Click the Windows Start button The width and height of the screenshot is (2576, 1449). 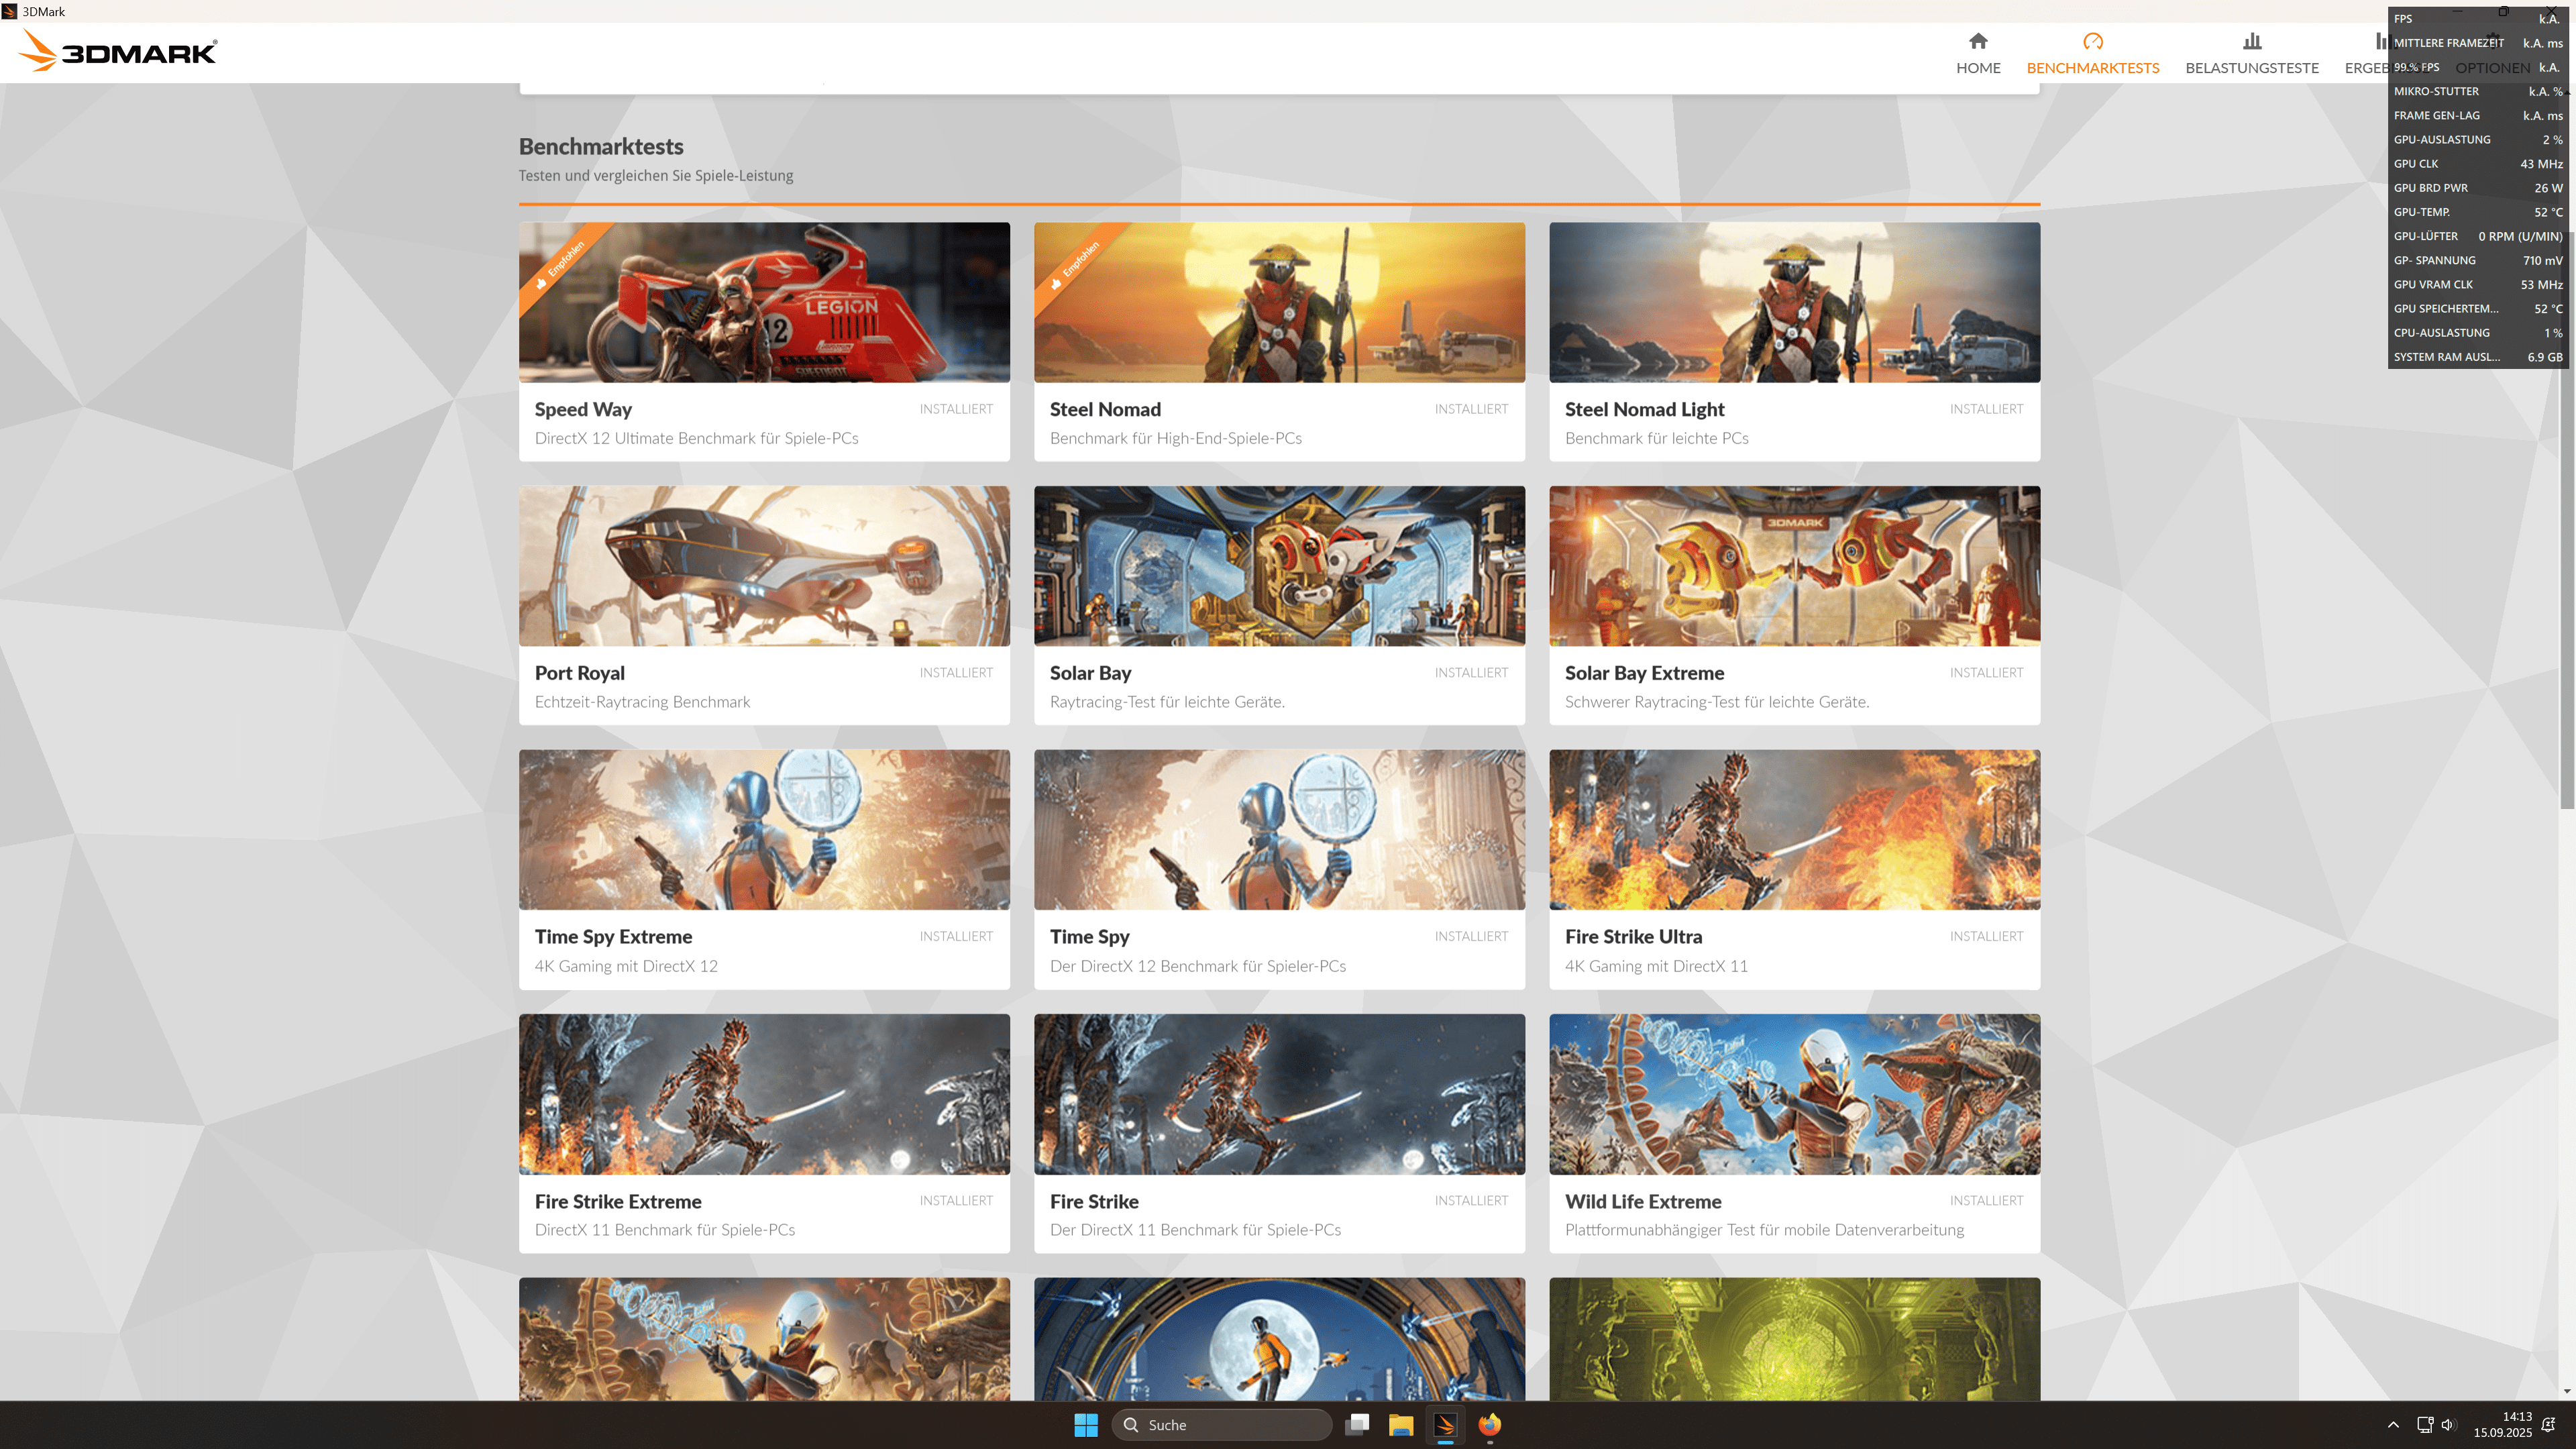[1085, 1424]
